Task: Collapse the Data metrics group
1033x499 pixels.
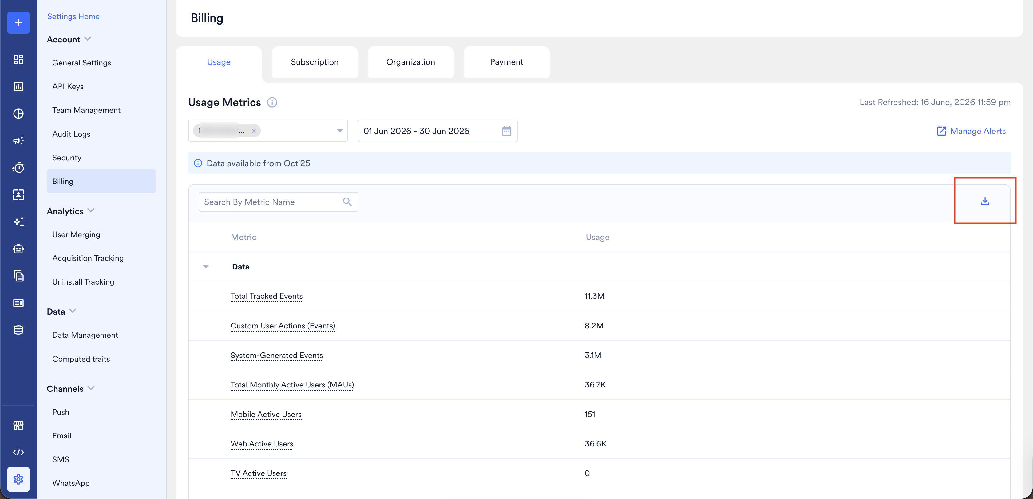Action: coord(206,267)
